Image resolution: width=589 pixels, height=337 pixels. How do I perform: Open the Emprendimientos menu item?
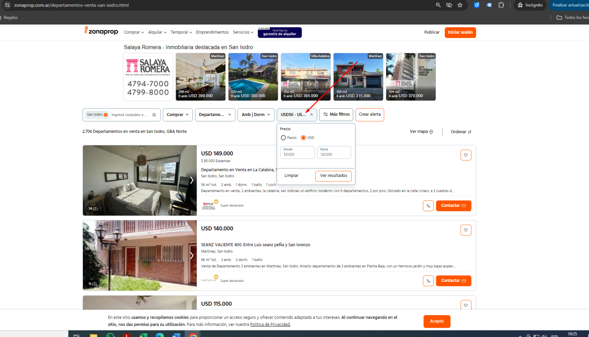212,32
